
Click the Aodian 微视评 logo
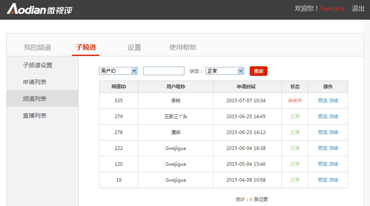[39, 9]
